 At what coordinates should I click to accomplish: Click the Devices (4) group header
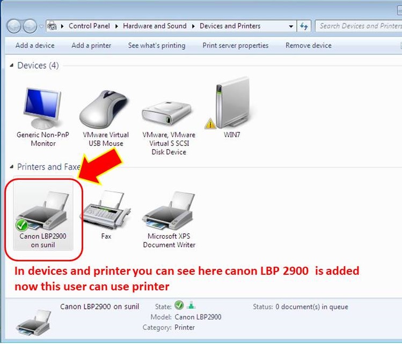38,65
